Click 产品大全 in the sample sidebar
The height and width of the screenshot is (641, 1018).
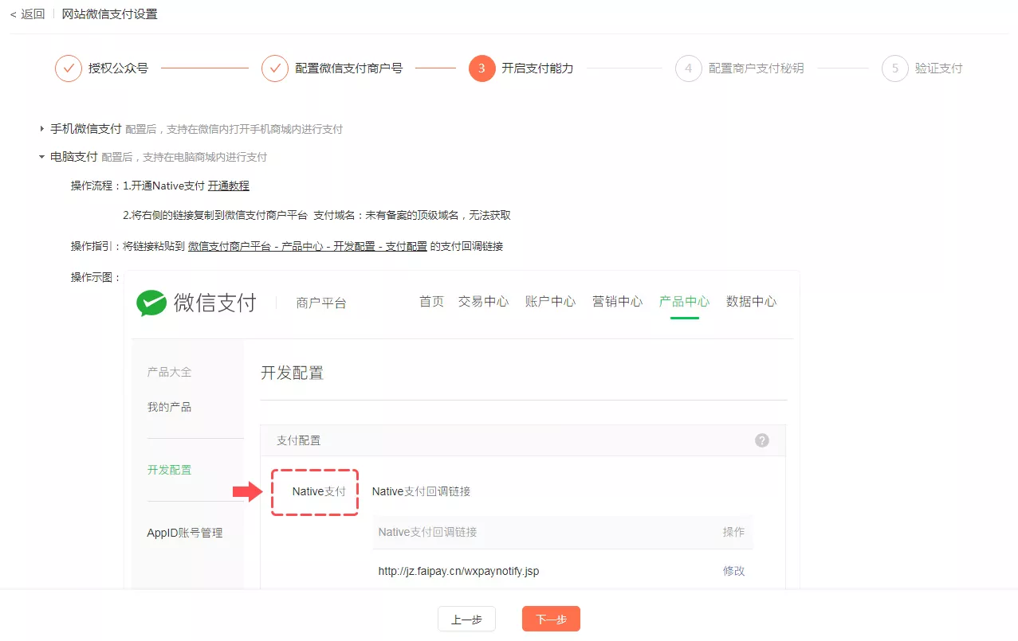pyautogui.click(x=169, y=372)
